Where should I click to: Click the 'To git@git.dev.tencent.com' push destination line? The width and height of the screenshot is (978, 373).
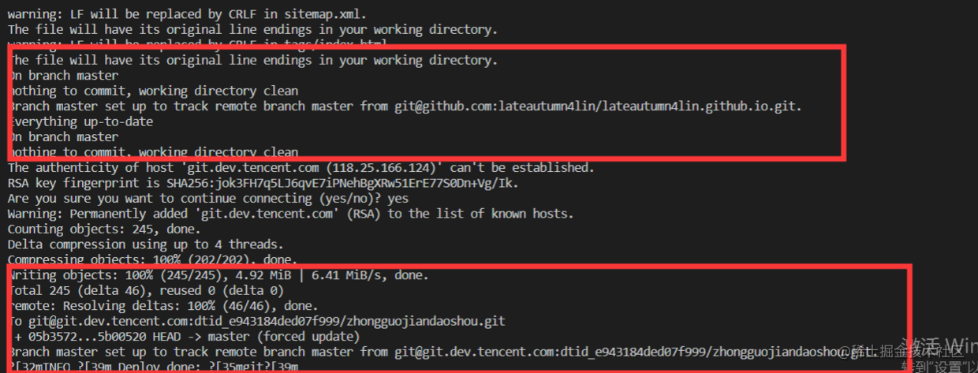(x=256, y=321)
